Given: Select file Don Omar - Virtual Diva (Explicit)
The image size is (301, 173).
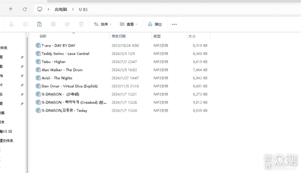Looking at the screenshot, I should point(69,86).
